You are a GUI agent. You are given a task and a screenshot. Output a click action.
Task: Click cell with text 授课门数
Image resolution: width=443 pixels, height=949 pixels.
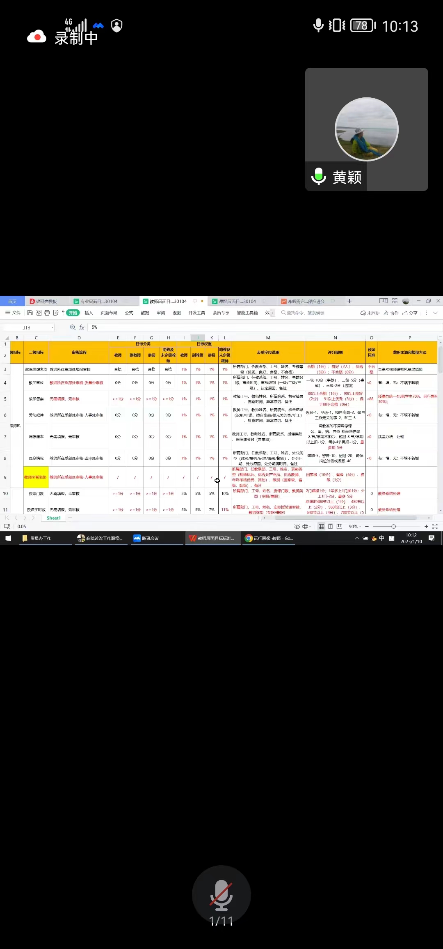coord(36,493)
